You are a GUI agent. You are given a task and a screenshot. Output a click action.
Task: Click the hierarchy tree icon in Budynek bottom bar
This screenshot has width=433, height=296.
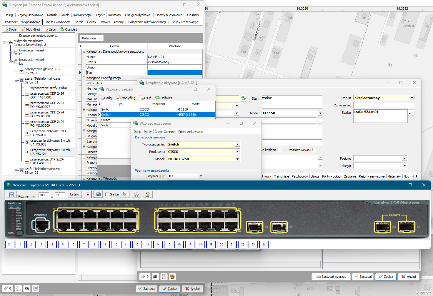pos(18,288)
